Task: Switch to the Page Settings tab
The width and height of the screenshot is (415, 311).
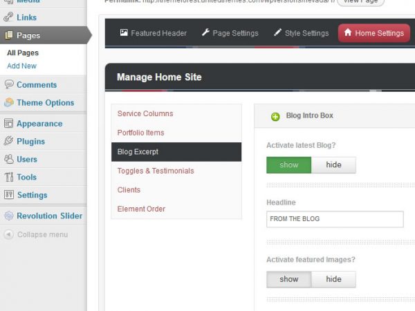Action: tap(230, 33)
